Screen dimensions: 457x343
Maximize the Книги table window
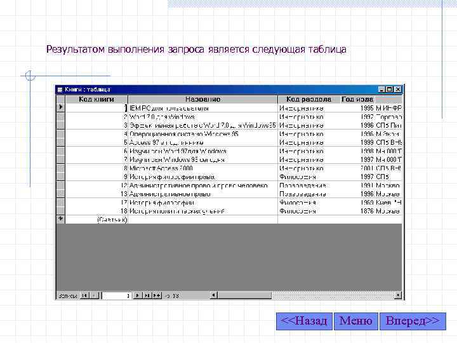click(389, 90)
